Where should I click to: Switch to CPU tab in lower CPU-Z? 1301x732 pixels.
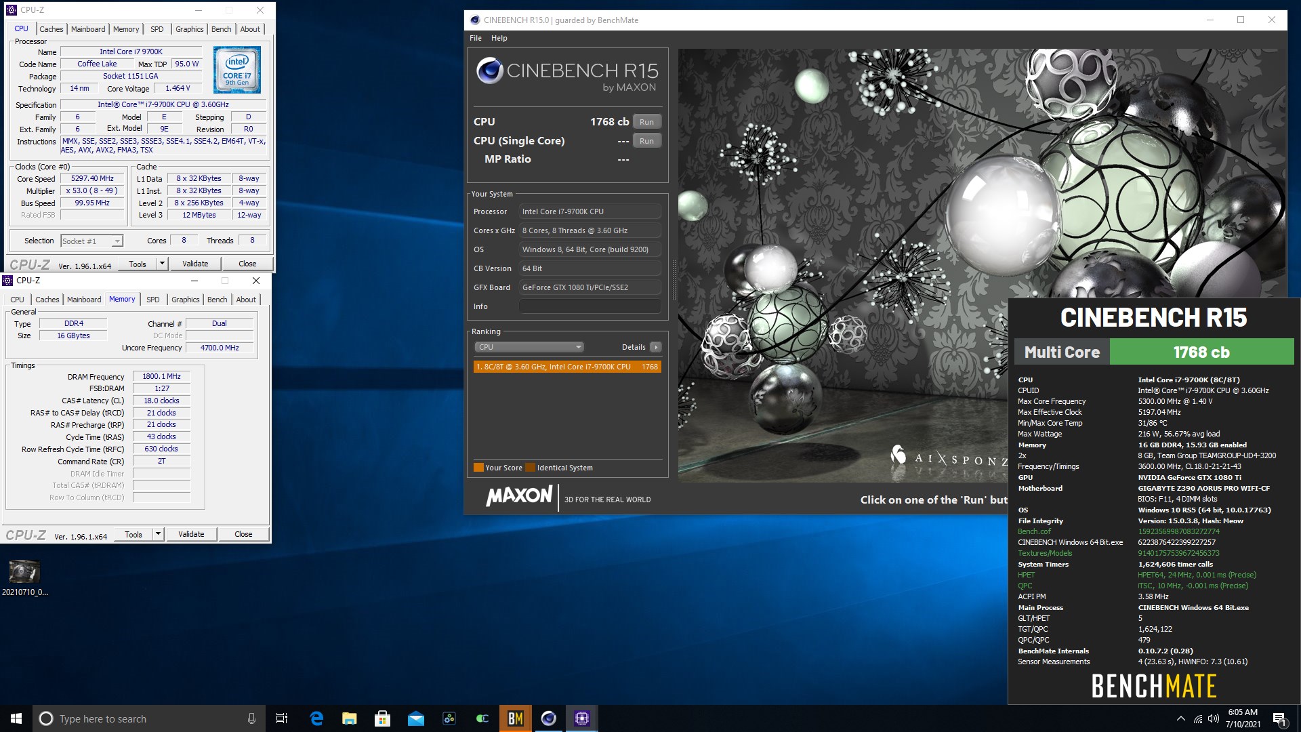click(x=18, y=300)
